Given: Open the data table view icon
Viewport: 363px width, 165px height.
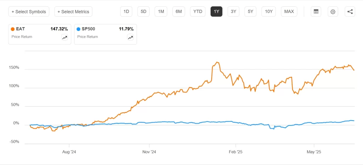Looking at the screenshot, I should click(x=316, y=12).
